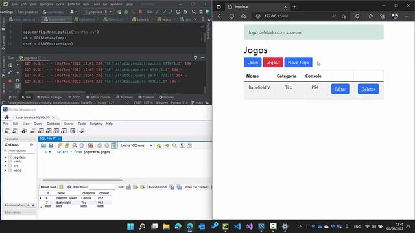
Task: Show hidden system tray icons chevron
Action: point(300,227)
